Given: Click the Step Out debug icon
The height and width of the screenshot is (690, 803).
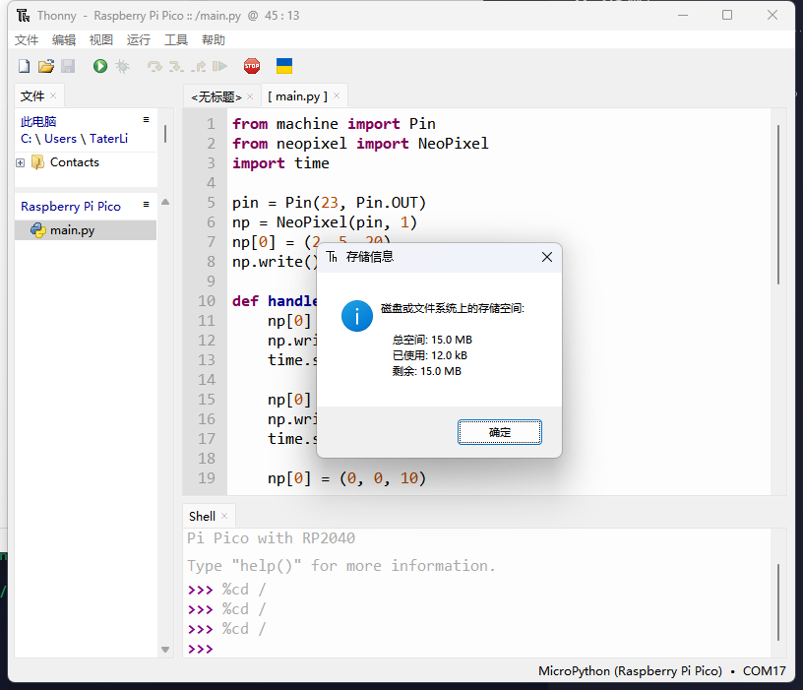Looking at the screenshot, I should tap(199, 67).
